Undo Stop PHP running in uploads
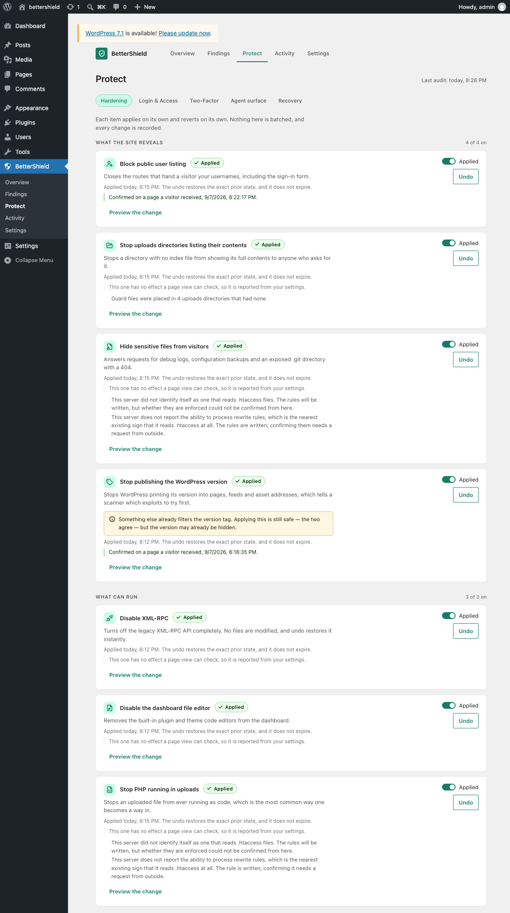 point(466,802)
